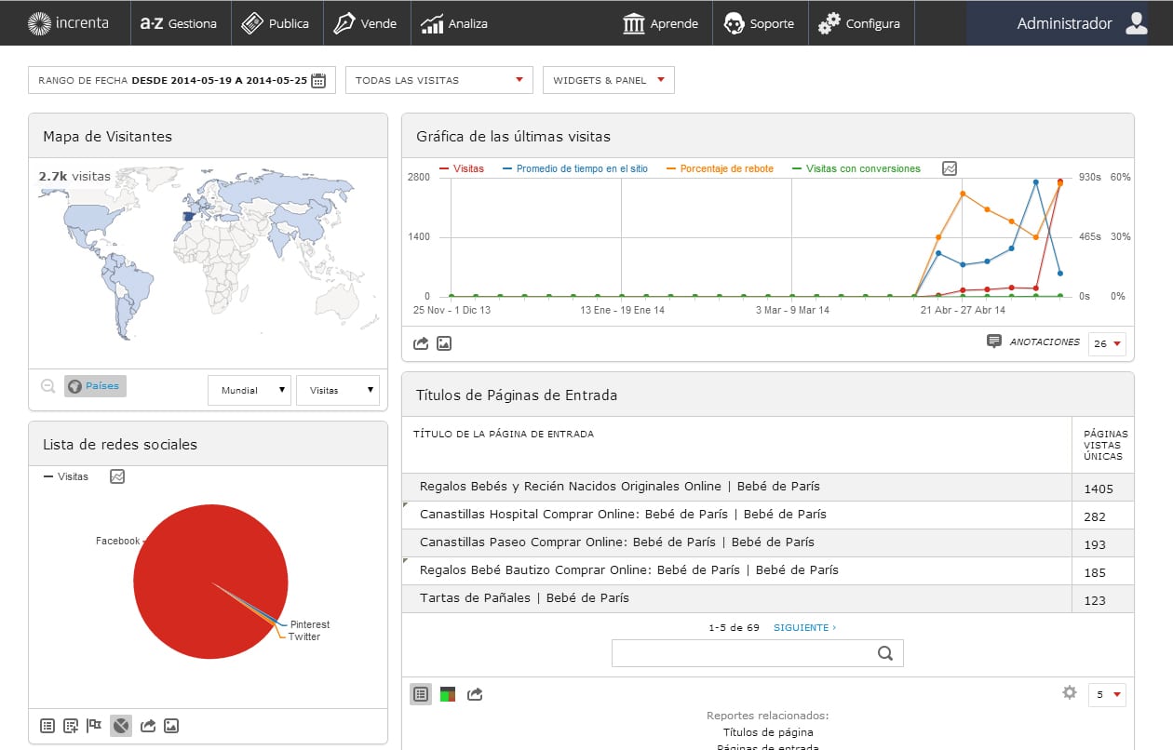Click export share icon in entry pages widget
This screenshot has width=1173, height=750.
[475, 694]
